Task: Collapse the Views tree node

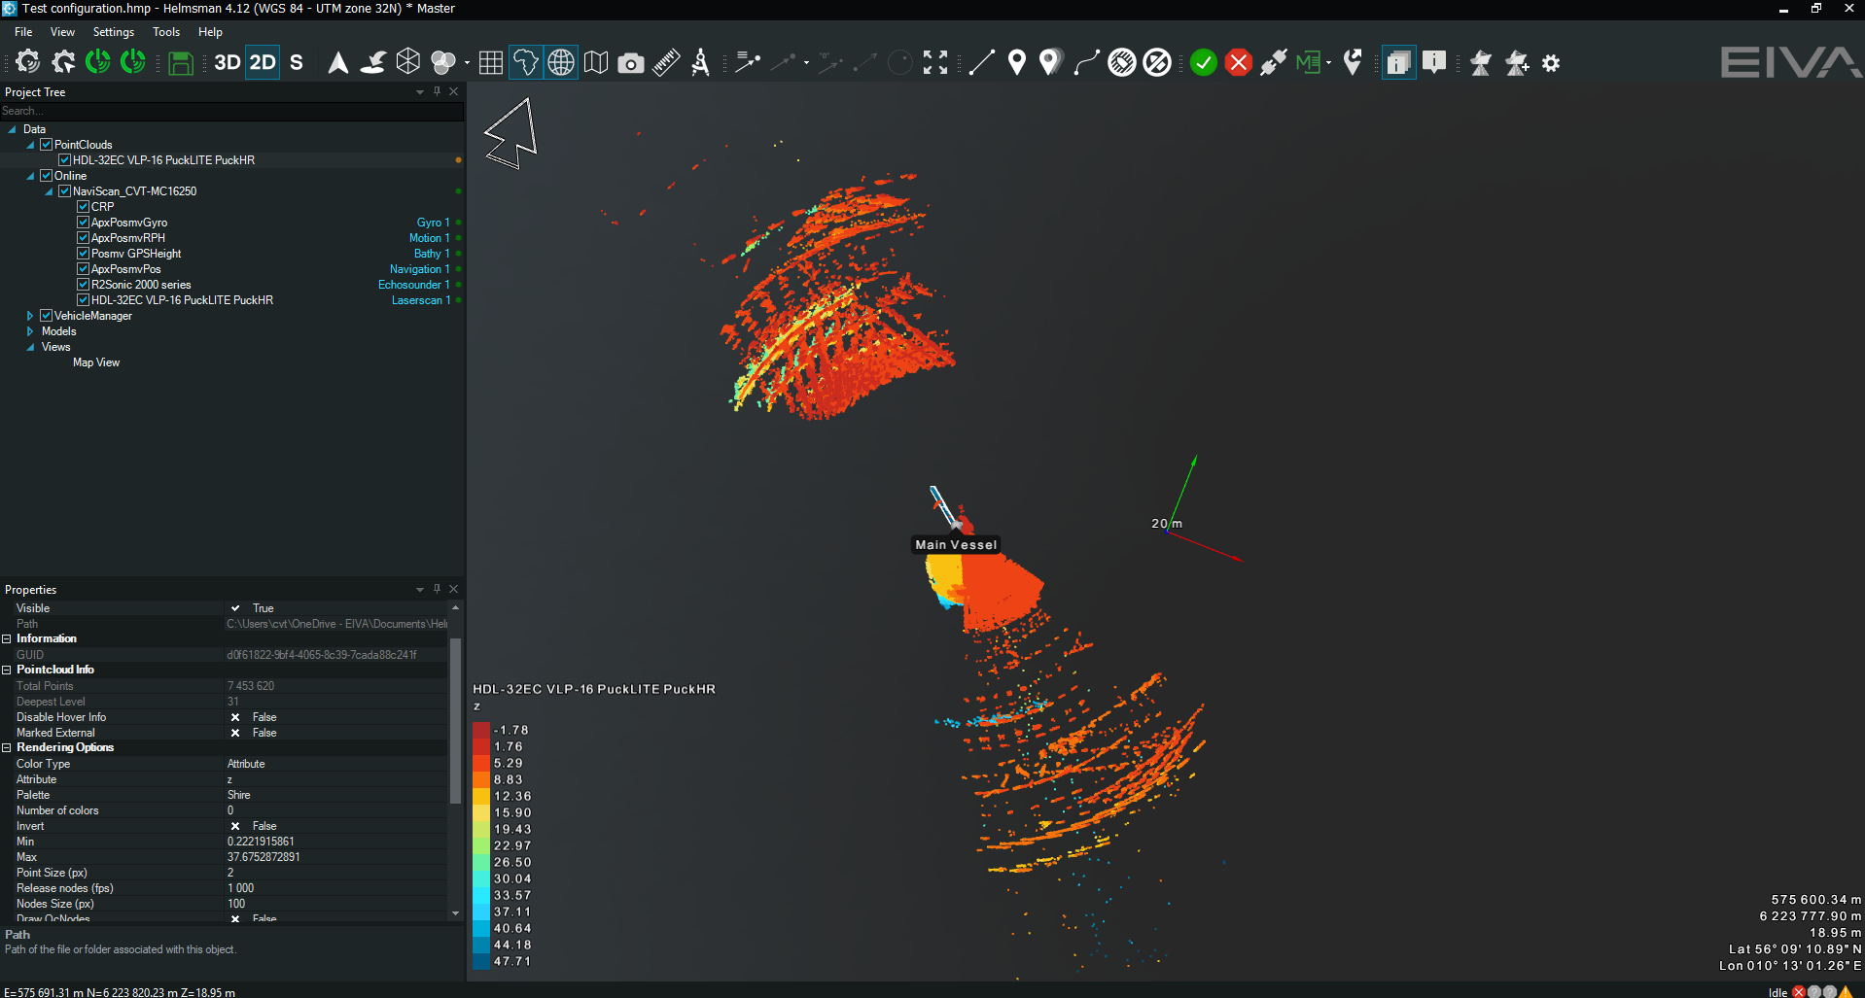Action: pos(30,347)
